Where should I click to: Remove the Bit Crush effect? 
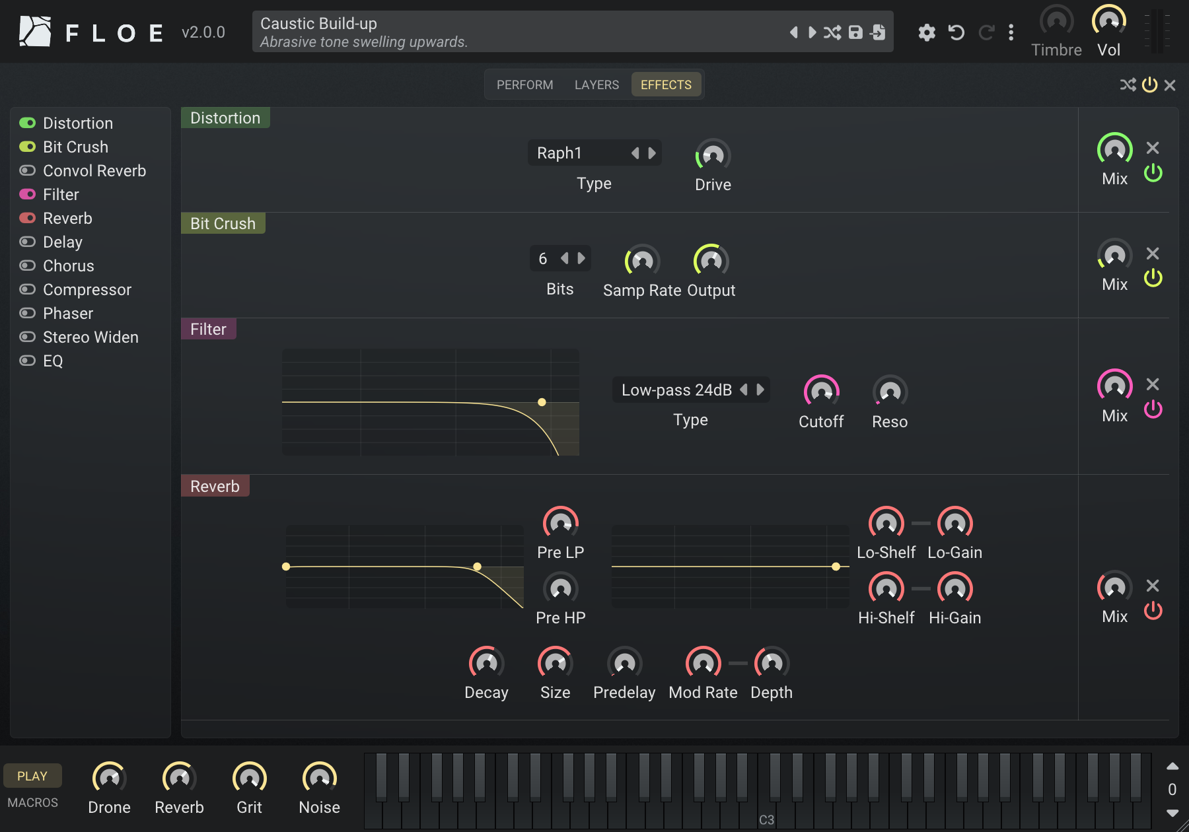click(x=1153, y=254)
